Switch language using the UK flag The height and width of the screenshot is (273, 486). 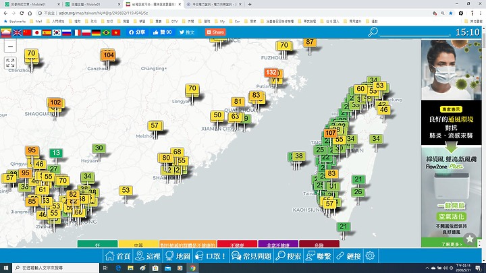(17, 32)
